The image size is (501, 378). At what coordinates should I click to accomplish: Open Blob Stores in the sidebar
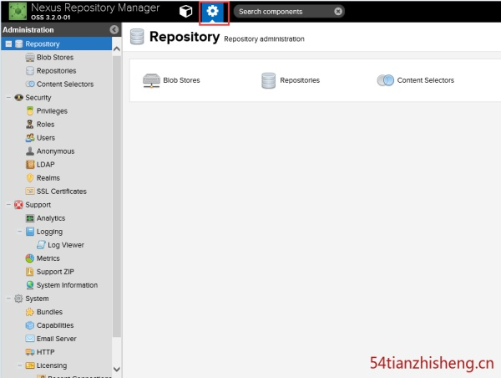tap(55, 58)
